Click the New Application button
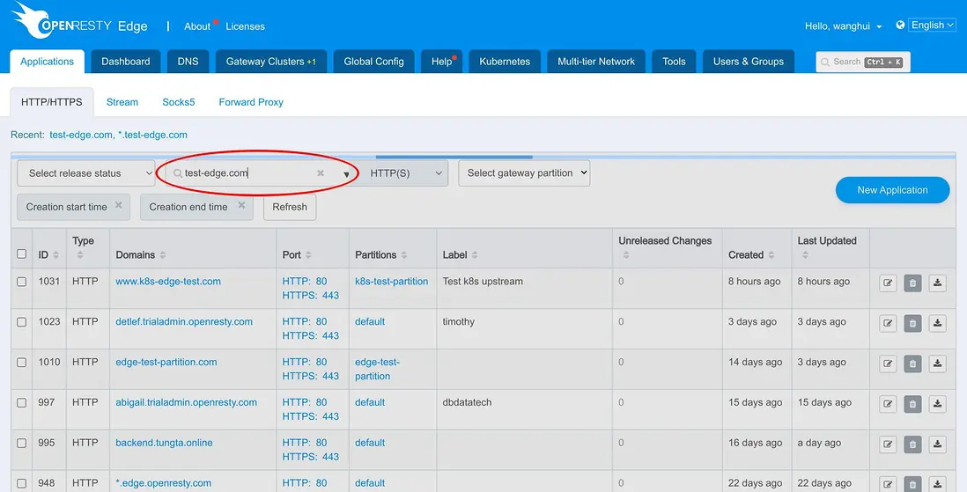 (x=891, y=190)
